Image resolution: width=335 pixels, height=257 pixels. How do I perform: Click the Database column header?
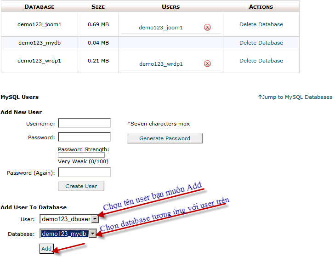click(40, 7)
